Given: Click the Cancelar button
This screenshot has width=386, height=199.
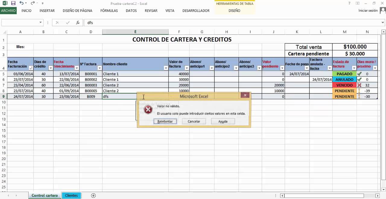Looking at the screenshot, I should [x=194, y=121].
